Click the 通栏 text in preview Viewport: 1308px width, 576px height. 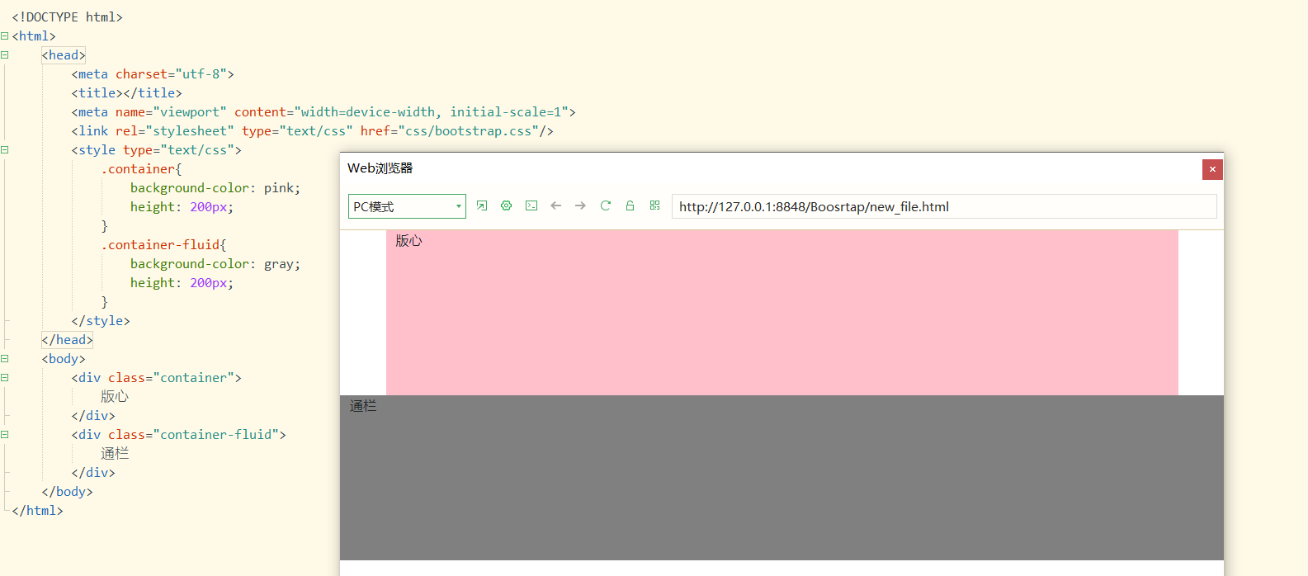click(x=362, y=406)
